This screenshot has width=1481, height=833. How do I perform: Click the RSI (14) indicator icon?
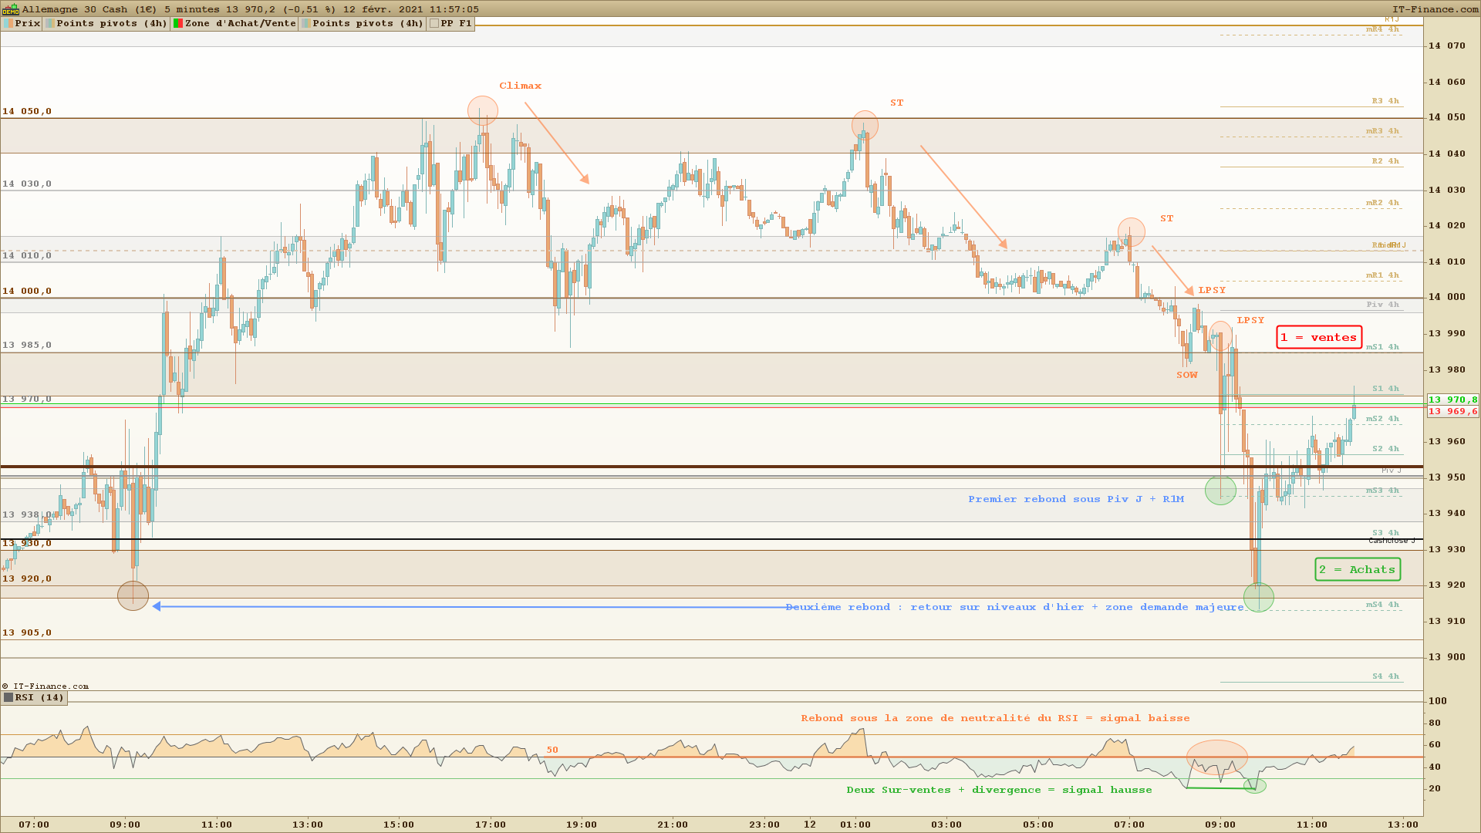8,698
